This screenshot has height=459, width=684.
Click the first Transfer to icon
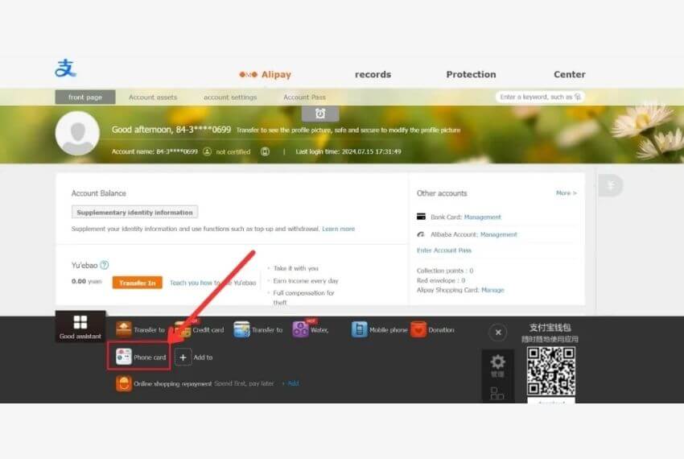pos(124,329)
